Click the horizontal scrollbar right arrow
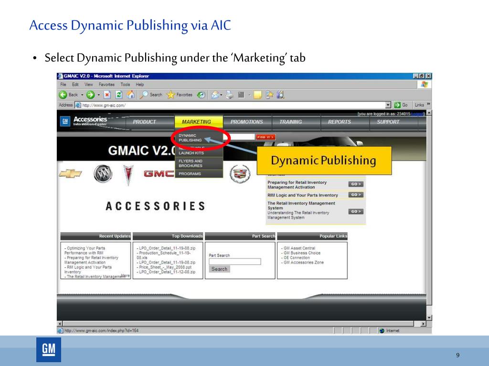Screen dimensions: 489x366 (x=423, y=324)
